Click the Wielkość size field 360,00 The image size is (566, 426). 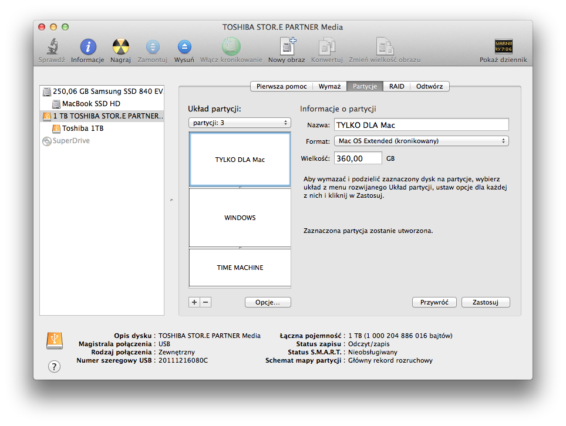[x=358, y=158]
